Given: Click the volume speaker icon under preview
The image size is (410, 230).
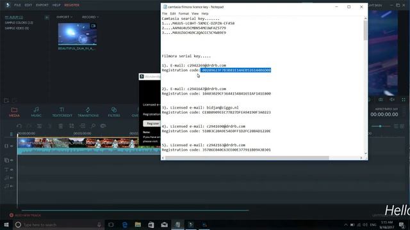Looking at the screenshot, I should [x=392, y=100].
